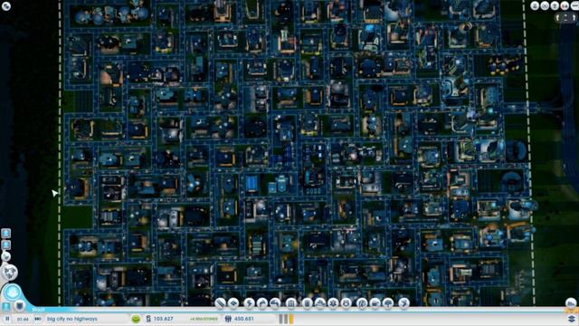This screenshot has height=326, width=579.
Task: Click the shield icon near bottom-left corner
Action: point(20,306)
